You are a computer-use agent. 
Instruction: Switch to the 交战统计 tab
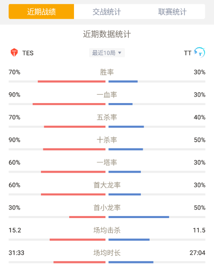pyautogui.click(x=107, y=12)
